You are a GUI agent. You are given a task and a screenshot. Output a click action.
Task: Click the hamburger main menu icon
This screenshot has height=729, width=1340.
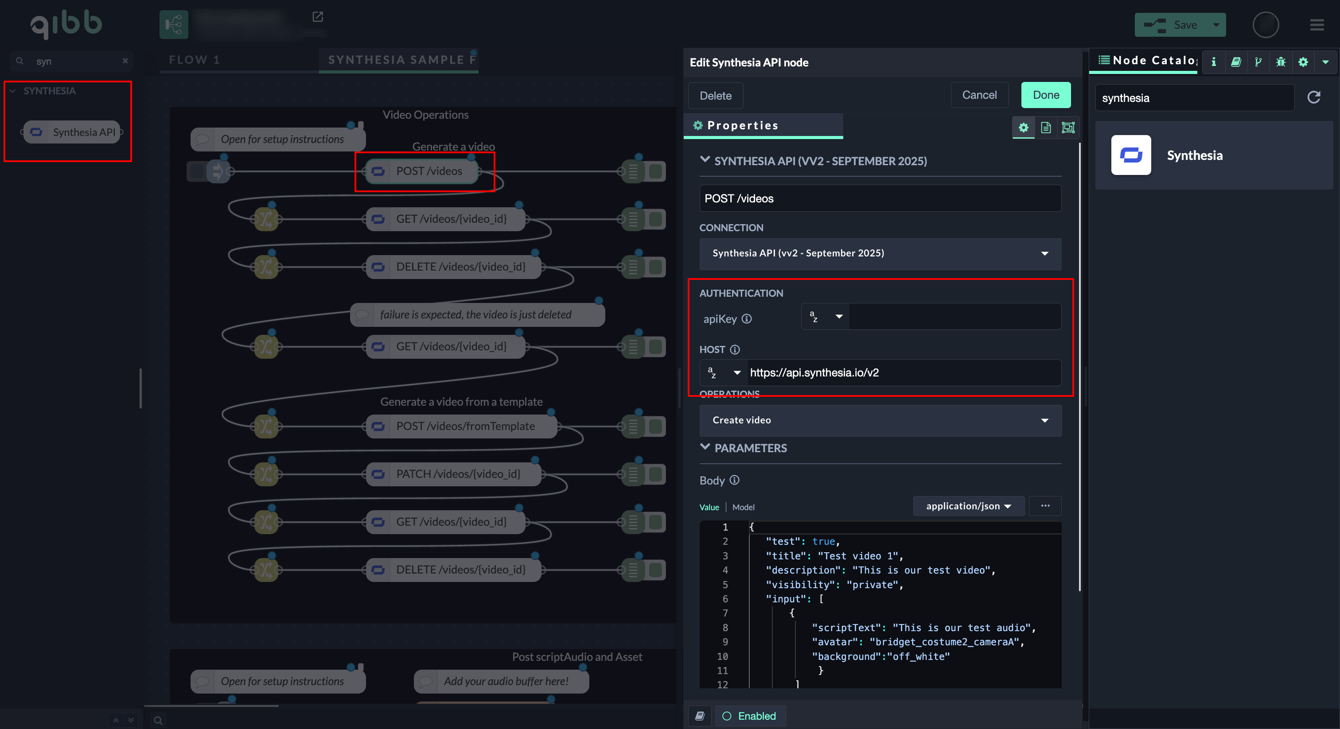pyautogui.click(x=1317, y=25)
